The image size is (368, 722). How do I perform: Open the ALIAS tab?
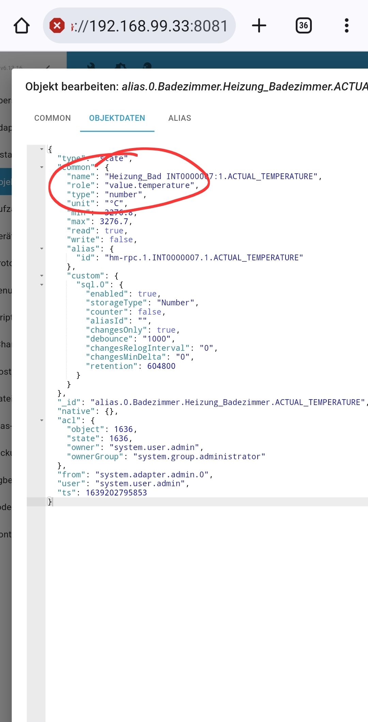180,118
